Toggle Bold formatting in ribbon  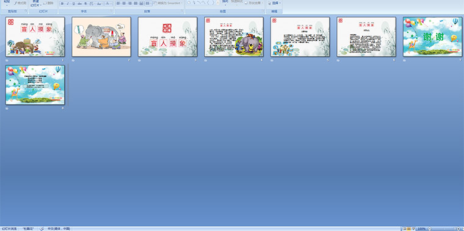(62, 4)
